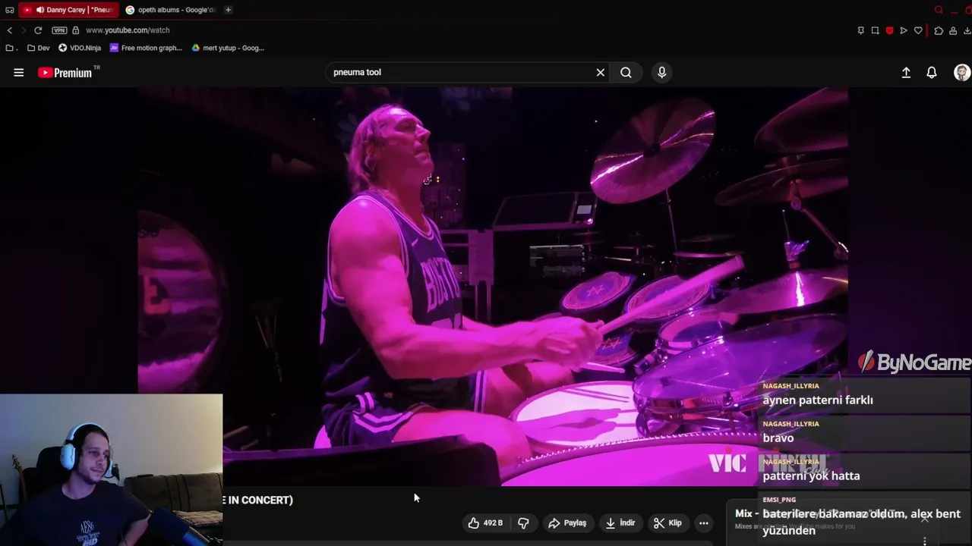Switch to the opeth albums Google tab
Image resolution: width=972 pixels, height=546 pixels.
172,10
